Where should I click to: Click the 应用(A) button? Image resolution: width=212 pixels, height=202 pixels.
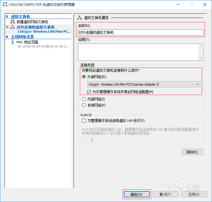click(194, 194)
